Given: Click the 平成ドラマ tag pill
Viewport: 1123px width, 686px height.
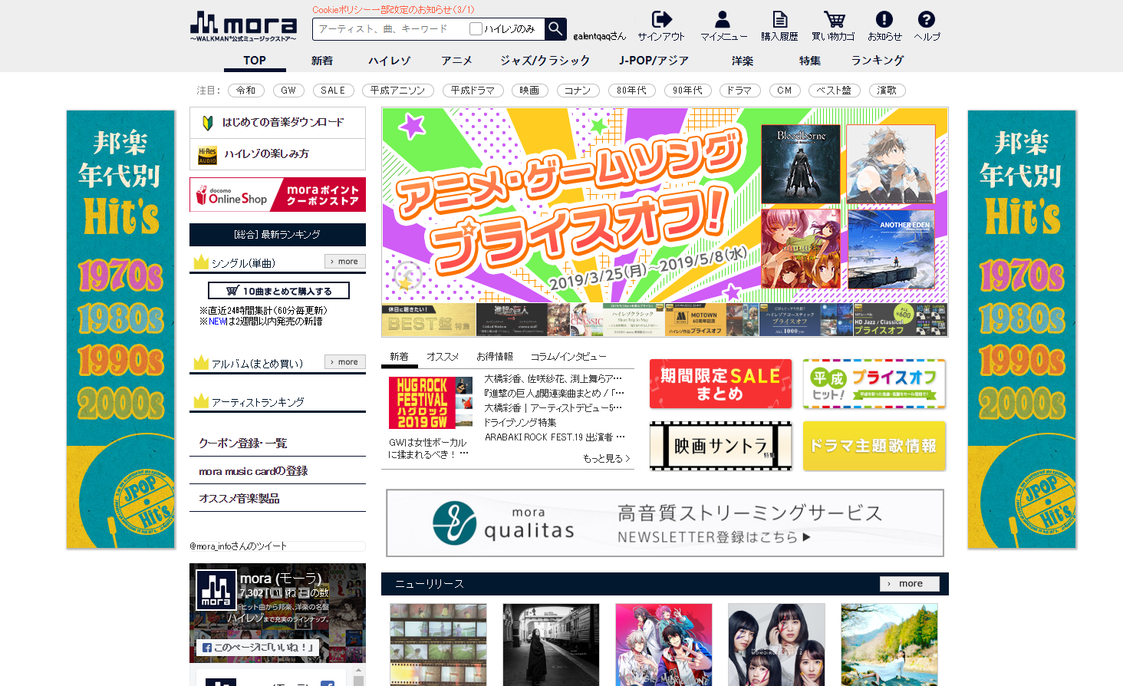Looking at the screenshot, I should [x=473, y=91].
